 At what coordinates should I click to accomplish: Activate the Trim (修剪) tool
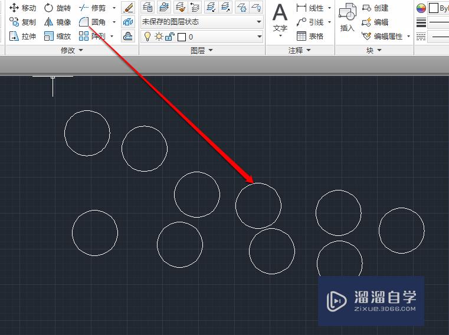tap(92, 8)
